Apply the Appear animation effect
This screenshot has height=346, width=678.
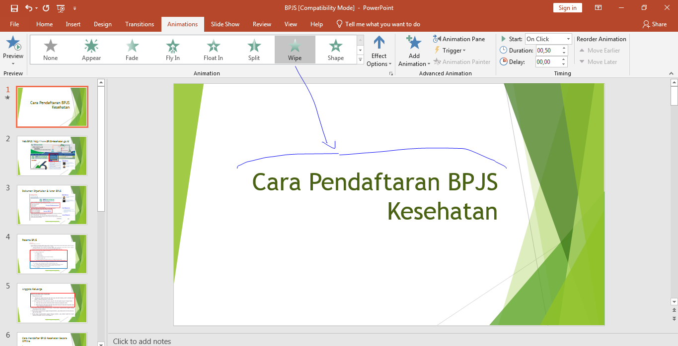click(x=91, y=50)
